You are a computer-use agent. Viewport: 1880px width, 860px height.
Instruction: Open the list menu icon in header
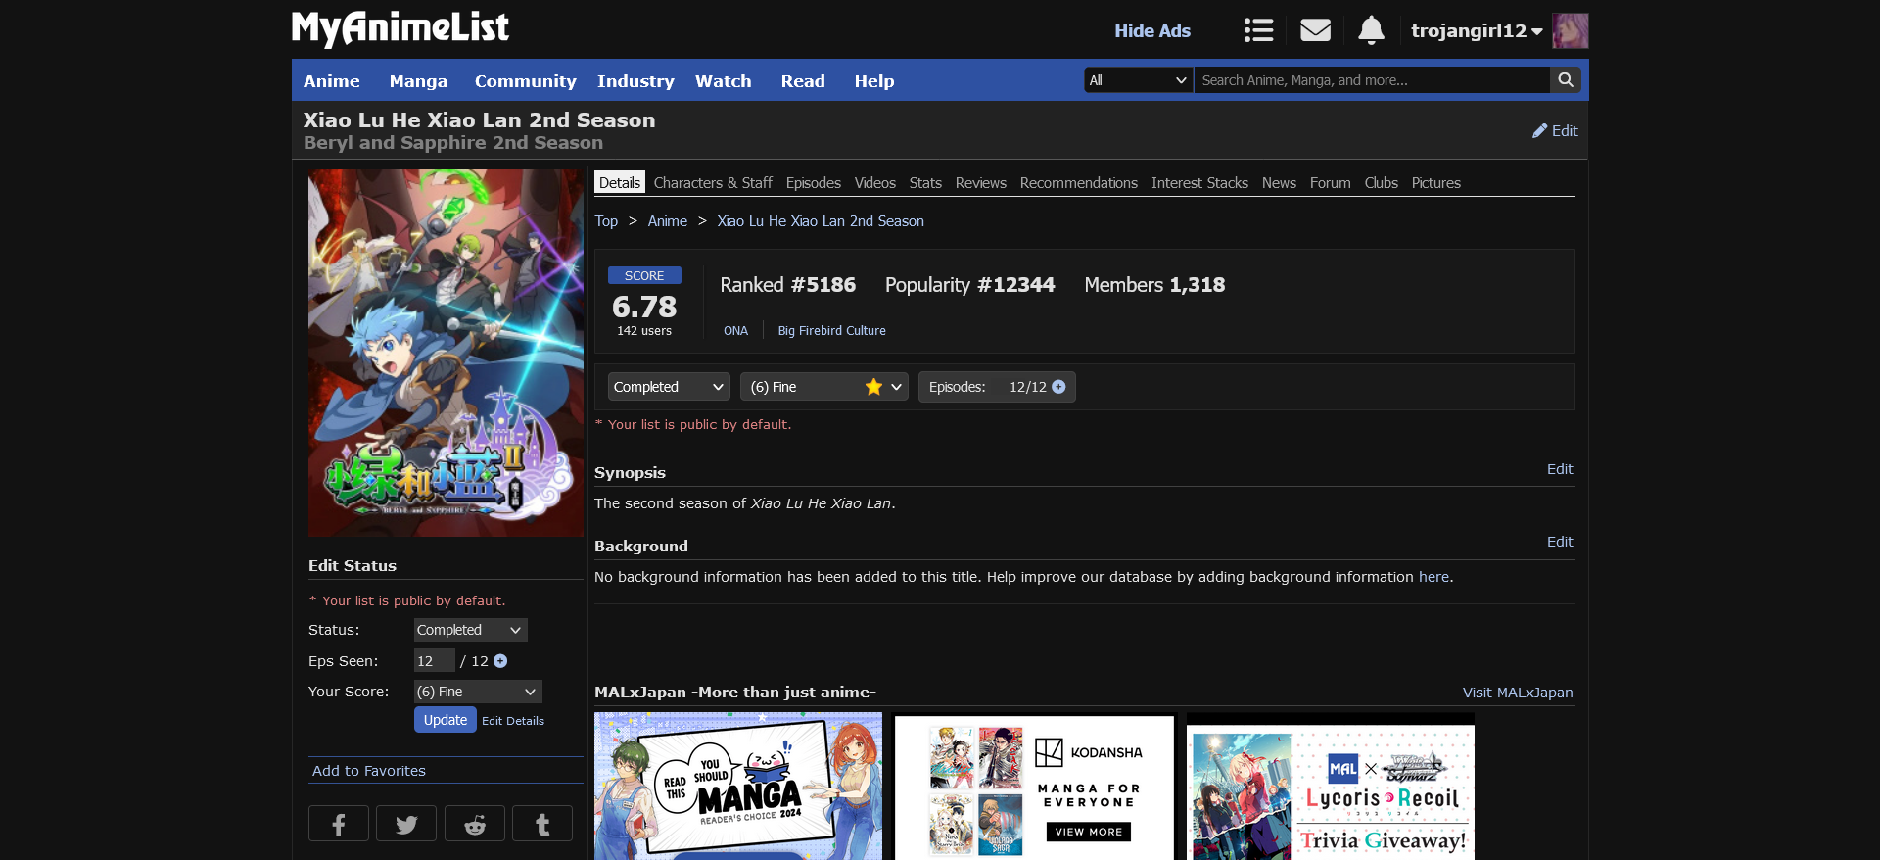(1258, 30)
